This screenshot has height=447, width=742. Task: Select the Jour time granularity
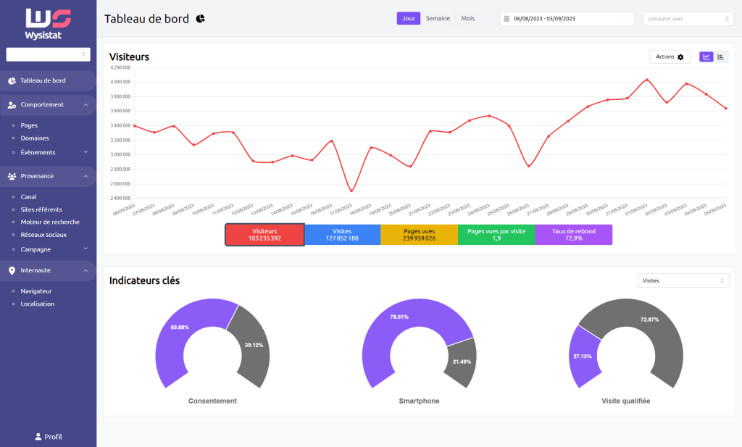pos(408,19)
